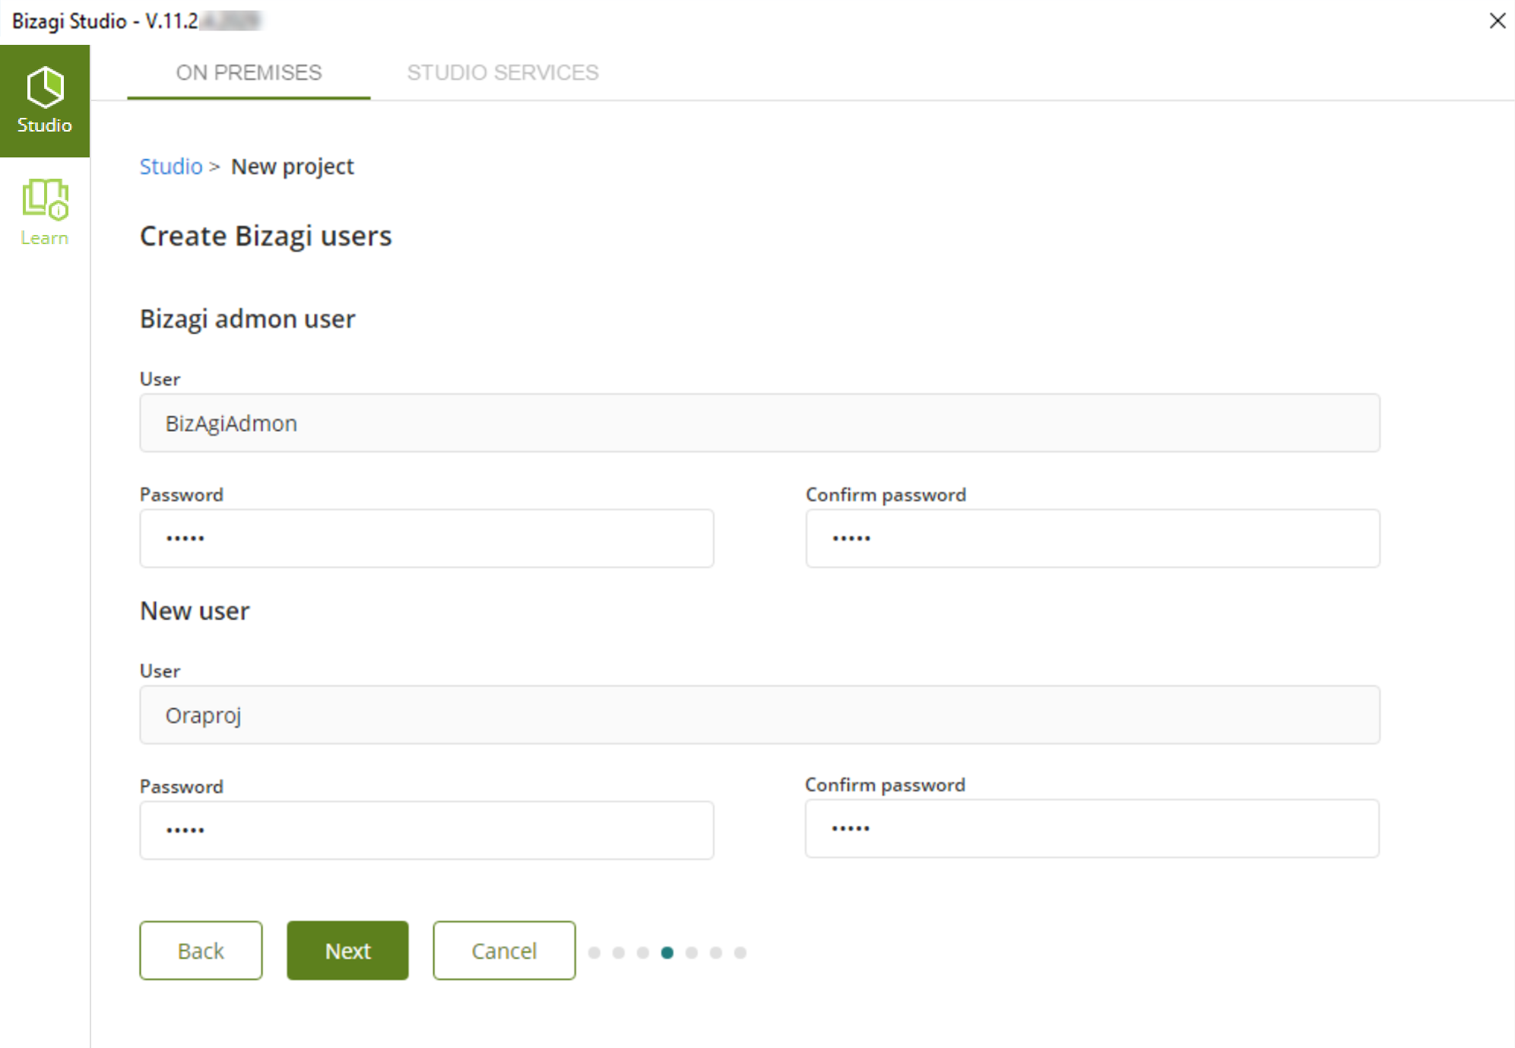Switch to the ON PREMISES tab
The width and height of the screenshot is (1515, 1048).
(x=249, y=73)
